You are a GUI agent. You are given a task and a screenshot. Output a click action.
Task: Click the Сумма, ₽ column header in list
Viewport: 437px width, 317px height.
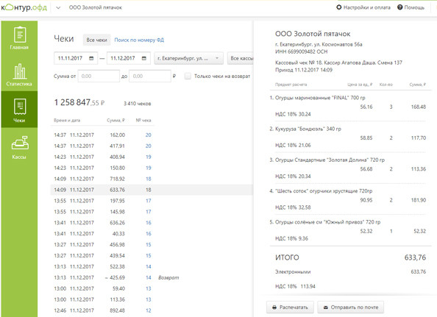[x=116, y=121]
